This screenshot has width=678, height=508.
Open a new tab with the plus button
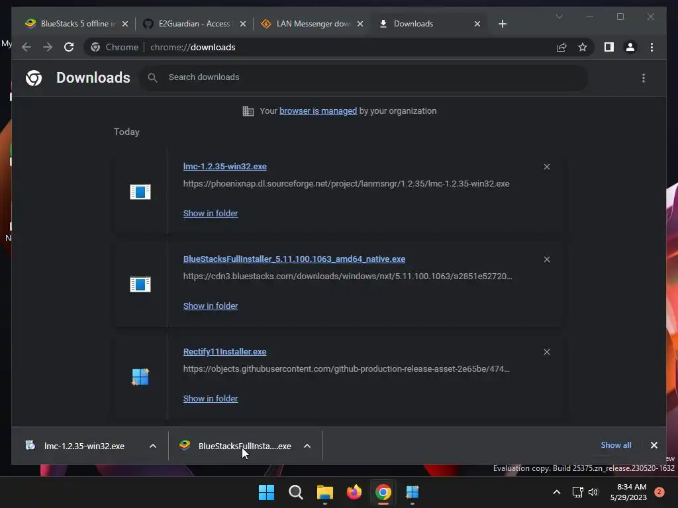pos(503,24)
